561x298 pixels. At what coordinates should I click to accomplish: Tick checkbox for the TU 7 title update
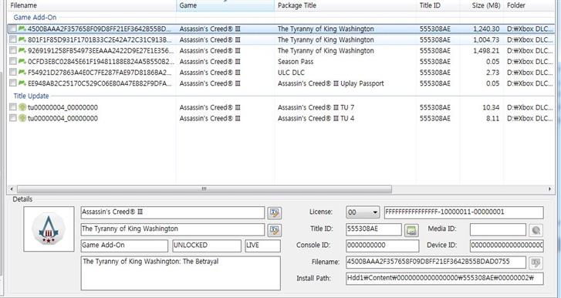click(13, 107)
